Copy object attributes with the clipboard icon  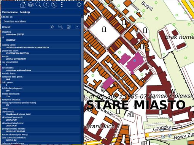[x=68, y=27]
